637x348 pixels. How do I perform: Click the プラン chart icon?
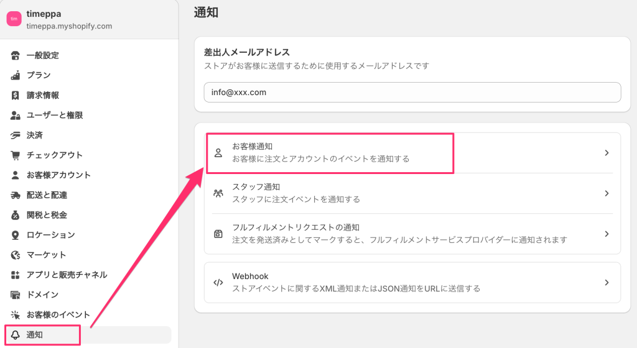pyautogui.click(x=15, y=75)
